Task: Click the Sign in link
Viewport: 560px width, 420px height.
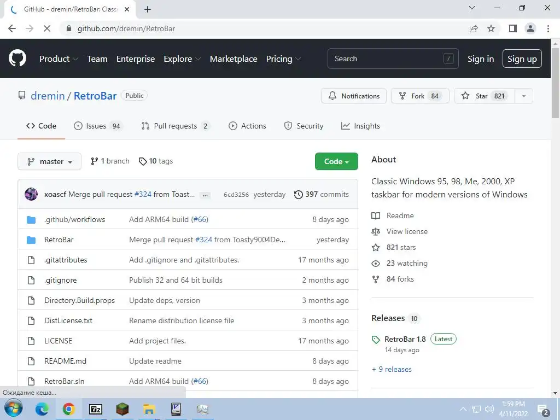Action: tap(481, 59)
